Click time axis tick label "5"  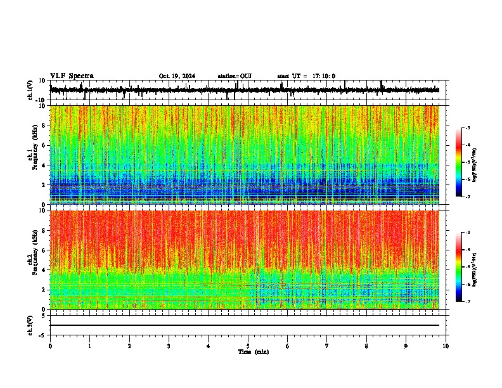point(248,346)
